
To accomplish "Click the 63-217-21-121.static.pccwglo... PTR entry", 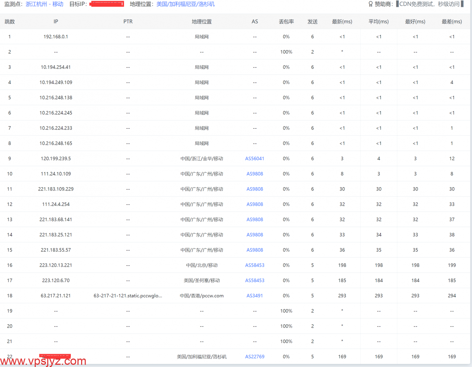I will click(x=128, y=296).
